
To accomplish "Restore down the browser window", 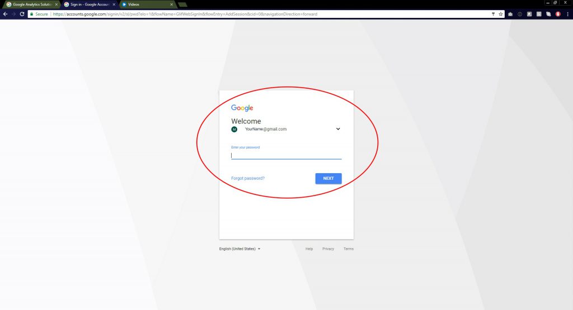I will click(x=555, y=3).
